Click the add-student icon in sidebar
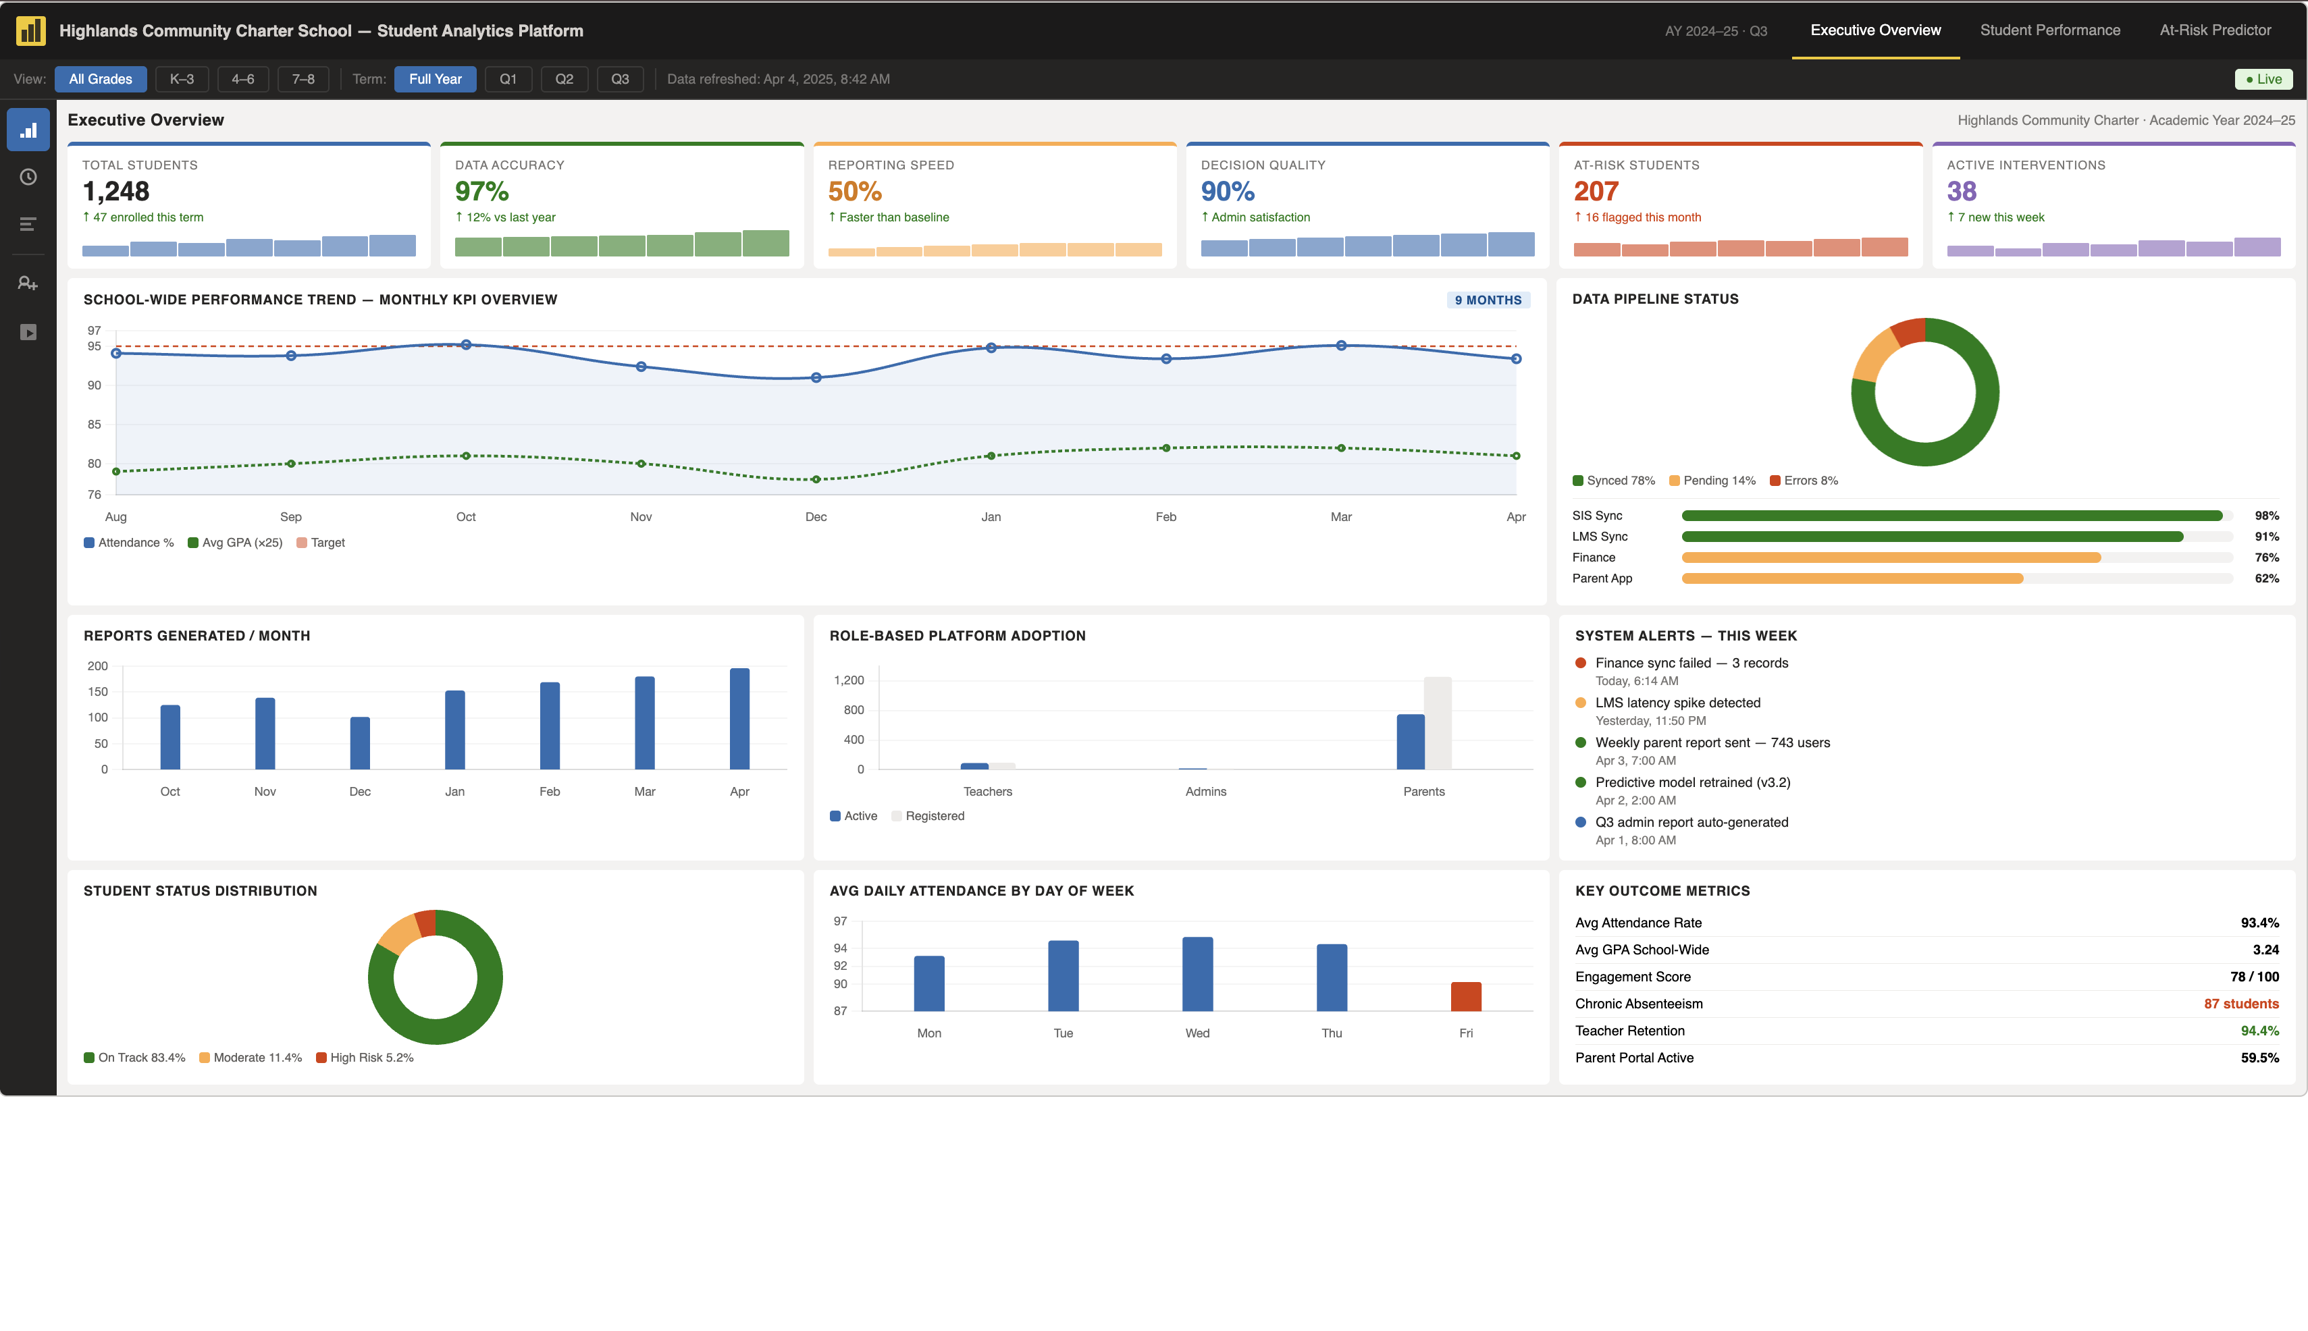This screenshot has height=1331, width=2308. click(28, 283)
